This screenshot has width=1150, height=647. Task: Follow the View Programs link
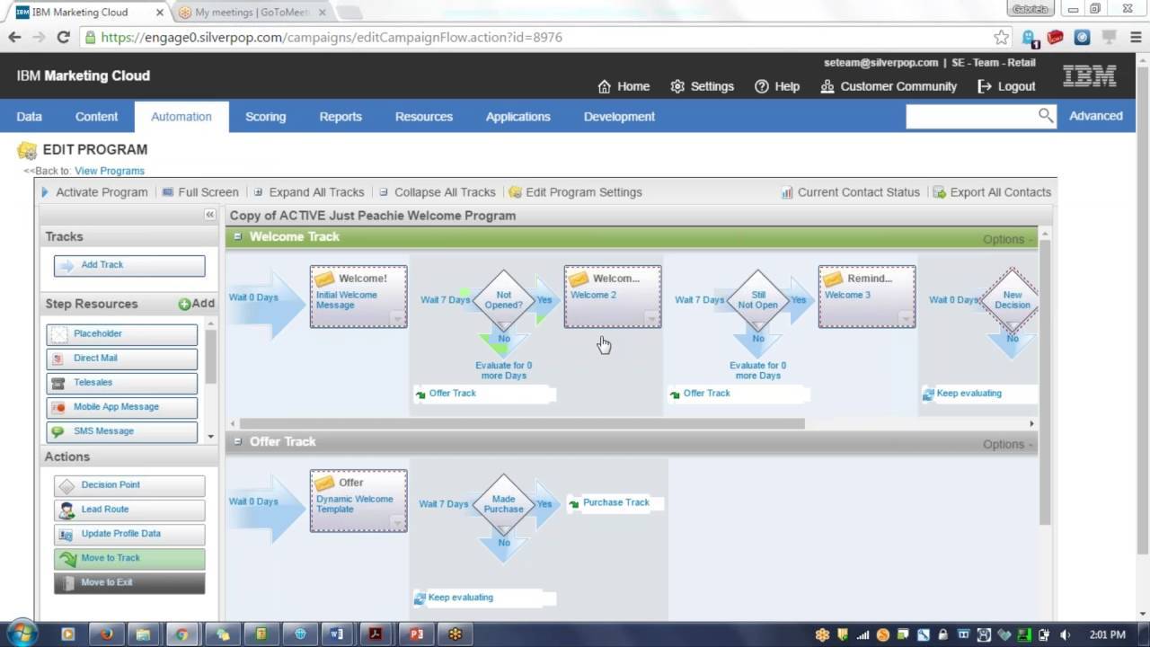(109, 171)
